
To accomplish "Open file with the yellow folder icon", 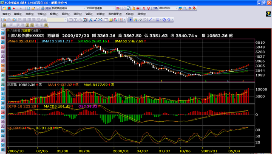I will coord(33,8).
